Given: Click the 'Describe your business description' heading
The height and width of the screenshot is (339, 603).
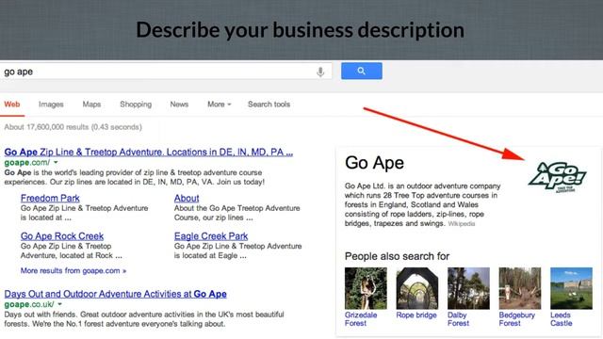Looking at the screenshot, I should pyautogui.click(x=300, y=30).
